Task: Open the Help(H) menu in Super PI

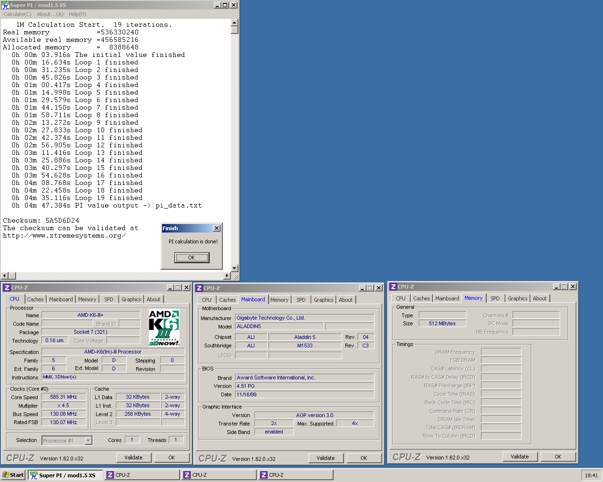Action: pos(77,14)
